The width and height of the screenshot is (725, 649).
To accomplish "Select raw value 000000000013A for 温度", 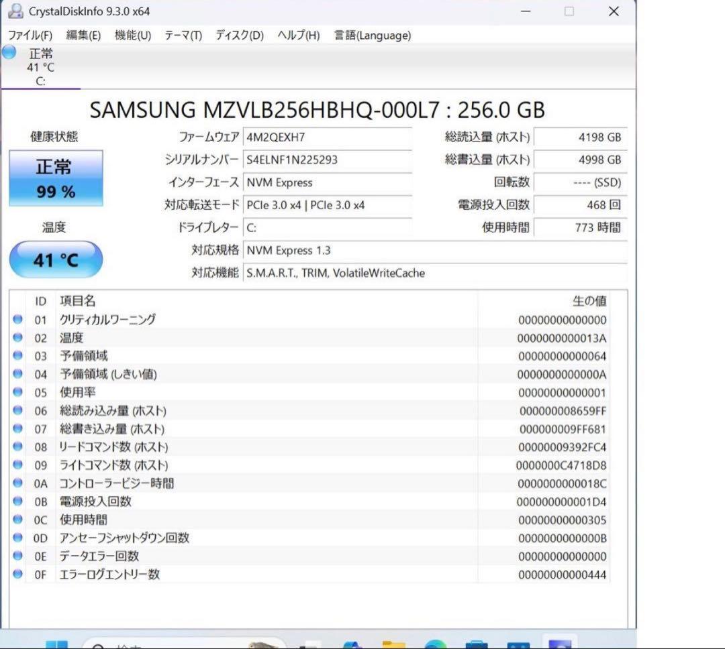I will 562,338.
